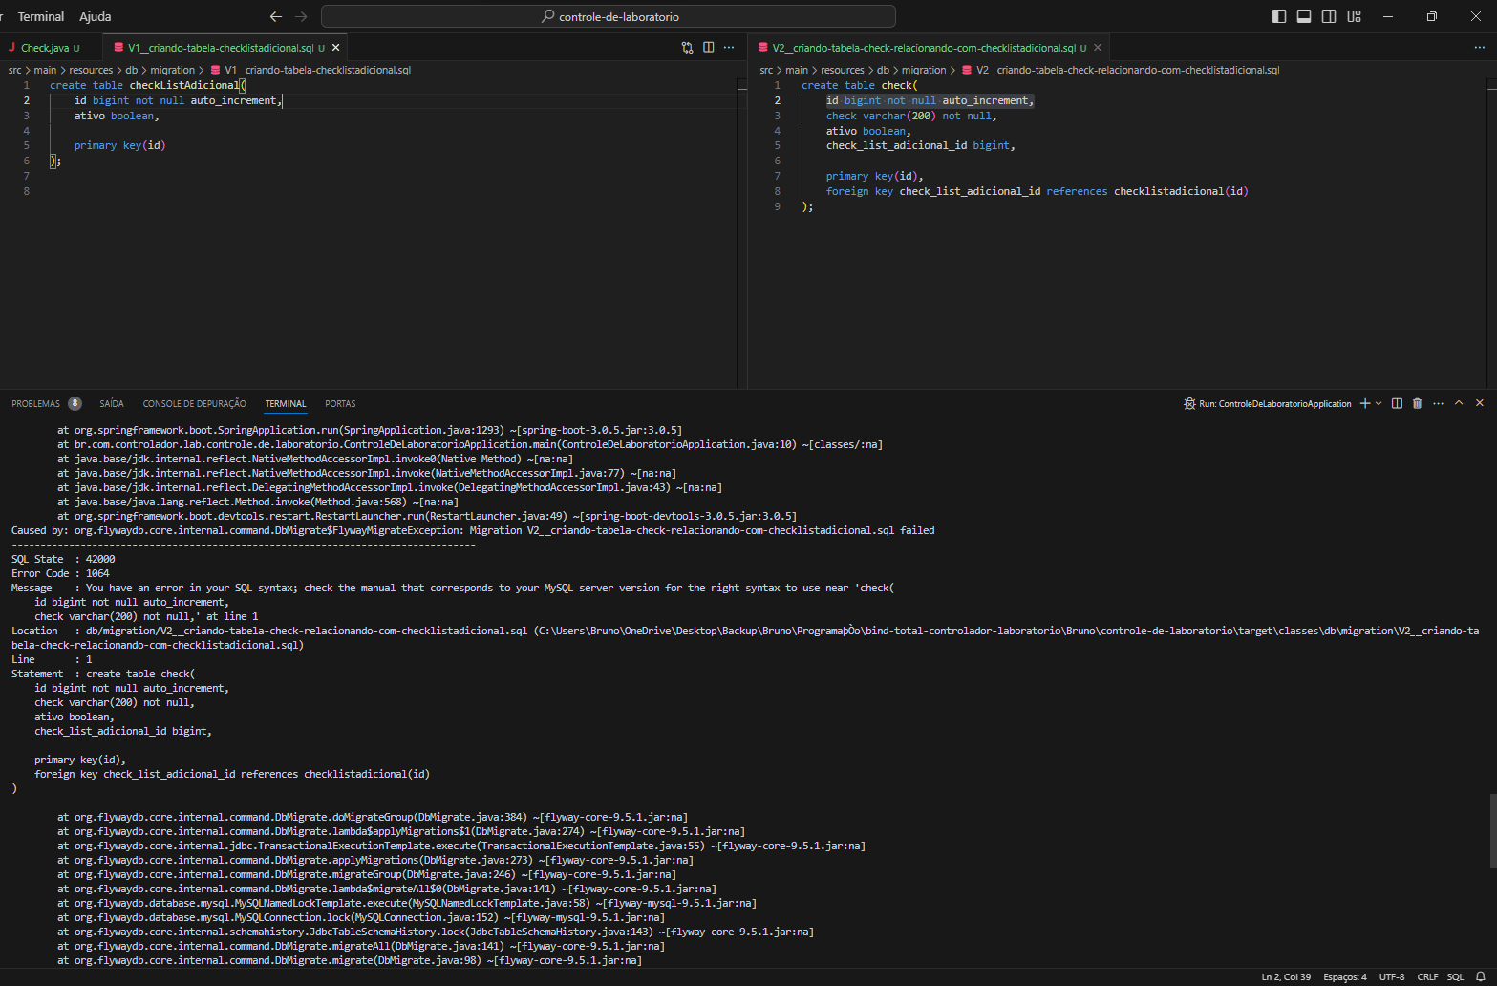Click 'SQL State : 42000' in terminal
Screen dimensions: 1497x986
pyautogui.click(x=63, y=559)
